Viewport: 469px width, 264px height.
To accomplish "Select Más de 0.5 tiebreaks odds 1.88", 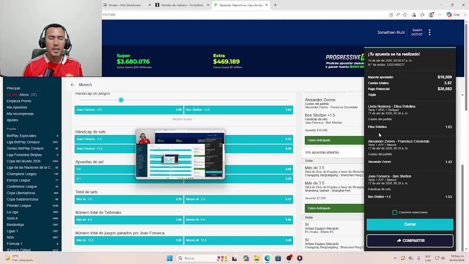I will tap(129, 220).
